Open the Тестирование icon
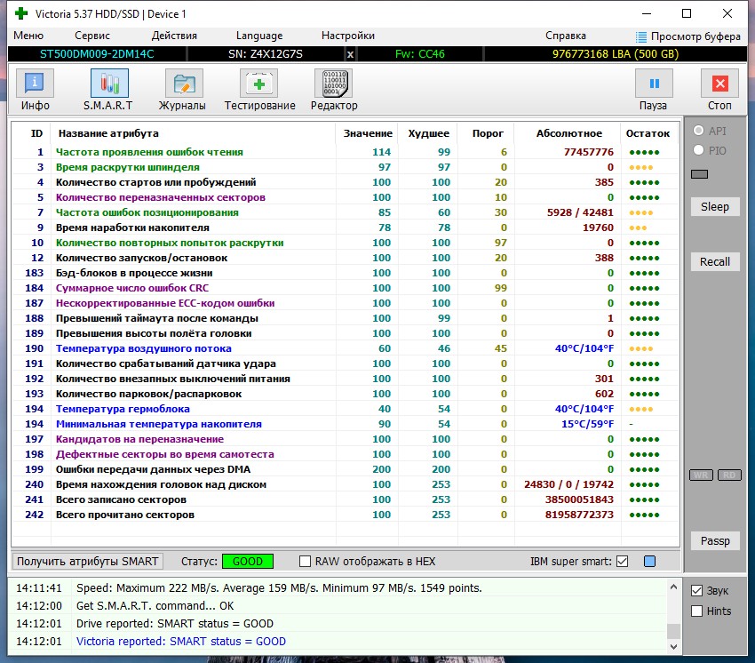 (259, 84)
